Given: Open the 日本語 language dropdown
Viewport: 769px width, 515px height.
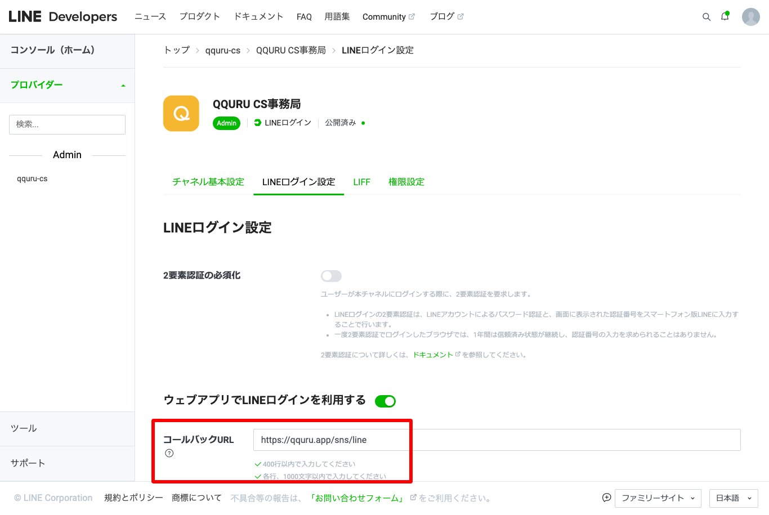Looking at the screenshot, I should pyautogui.click(x=733, y=498).
